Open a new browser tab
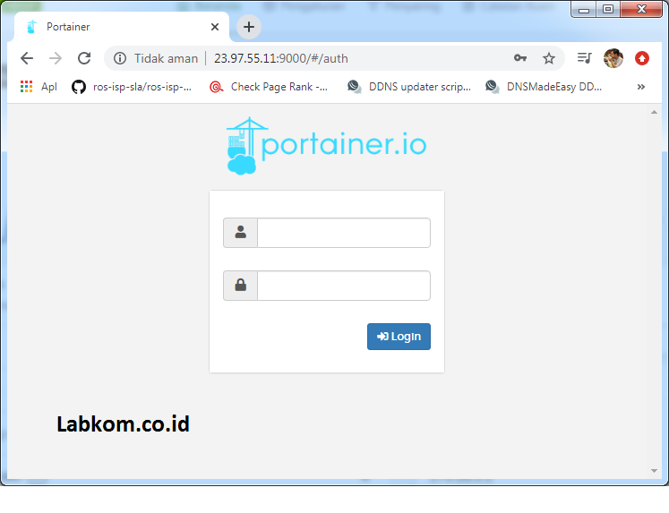669x513 pixels. coord(249,27)
